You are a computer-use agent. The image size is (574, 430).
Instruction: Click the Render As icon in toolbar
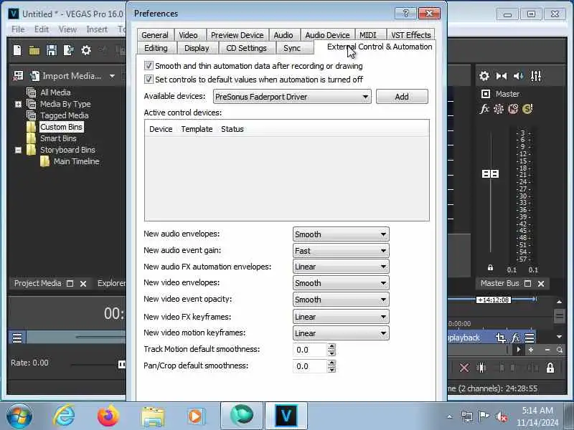click(68, 50)
